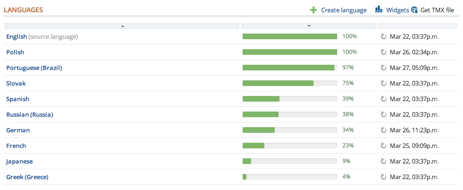Click the Spanish 39% progress bar
This screenshot has width=463, height=190.
[289, 99]
